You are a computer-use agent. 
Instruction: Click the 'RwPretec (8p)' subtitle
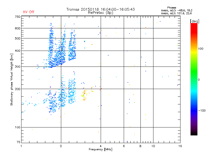pos(100,13)
